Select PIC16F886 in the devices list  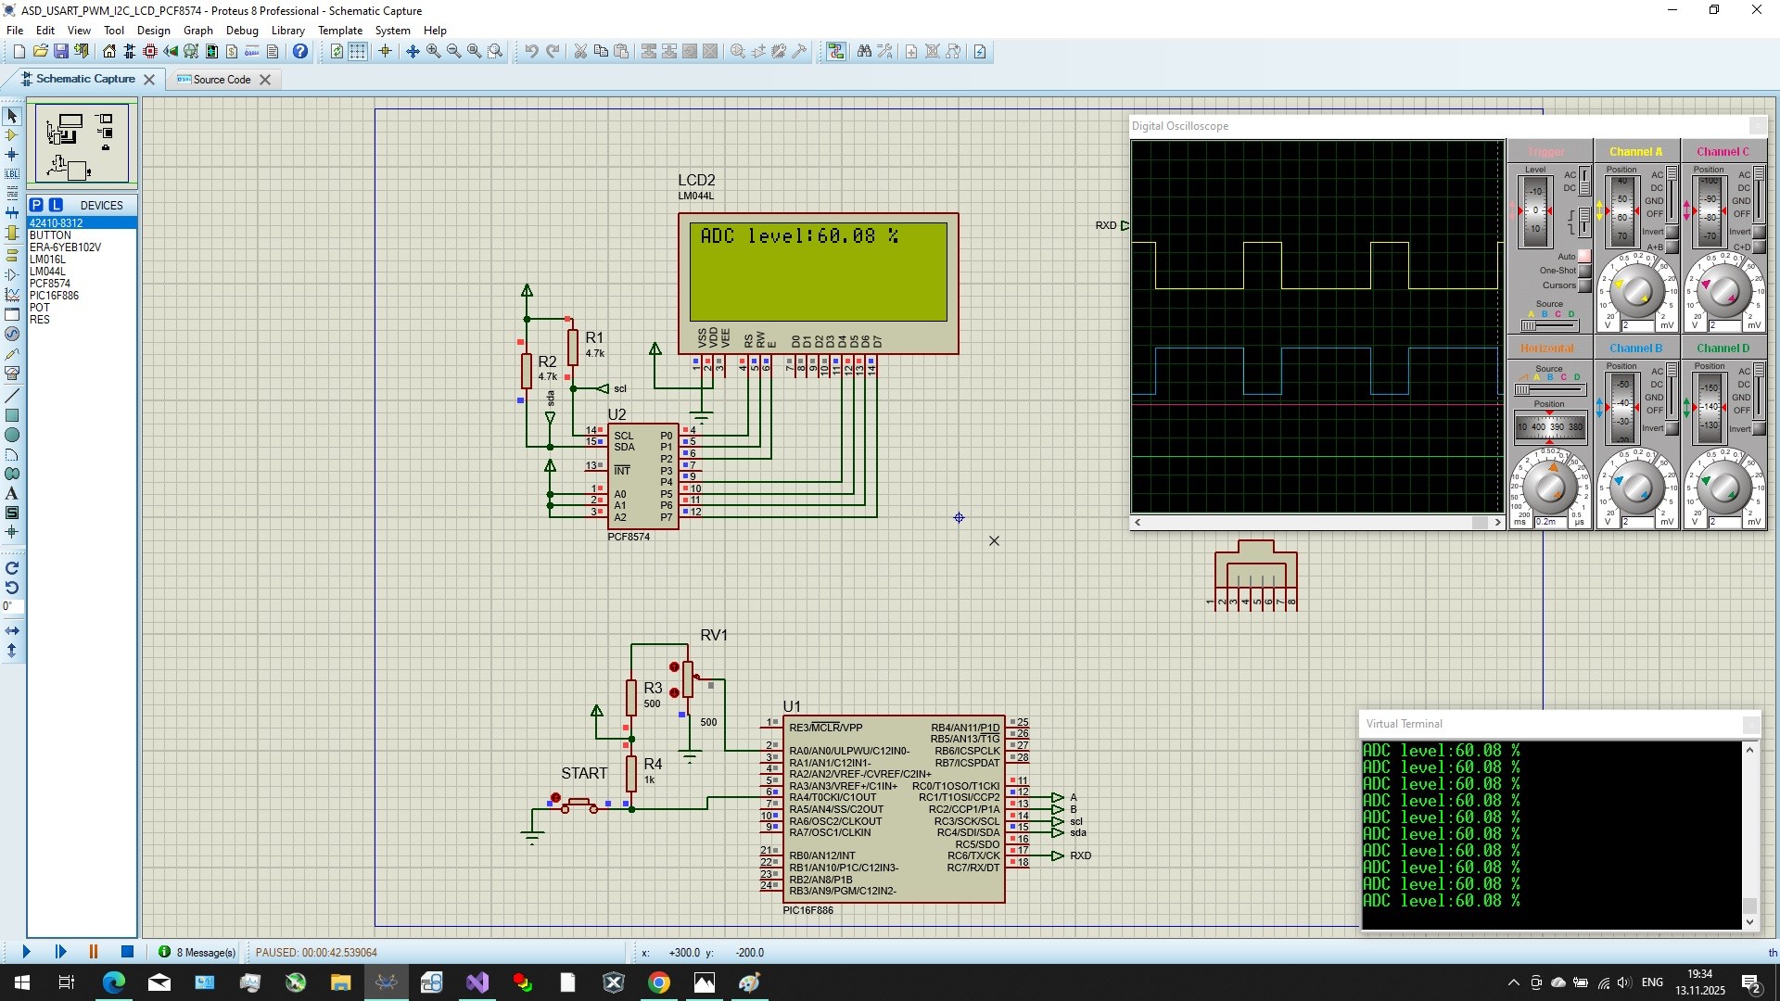[54, 296]
